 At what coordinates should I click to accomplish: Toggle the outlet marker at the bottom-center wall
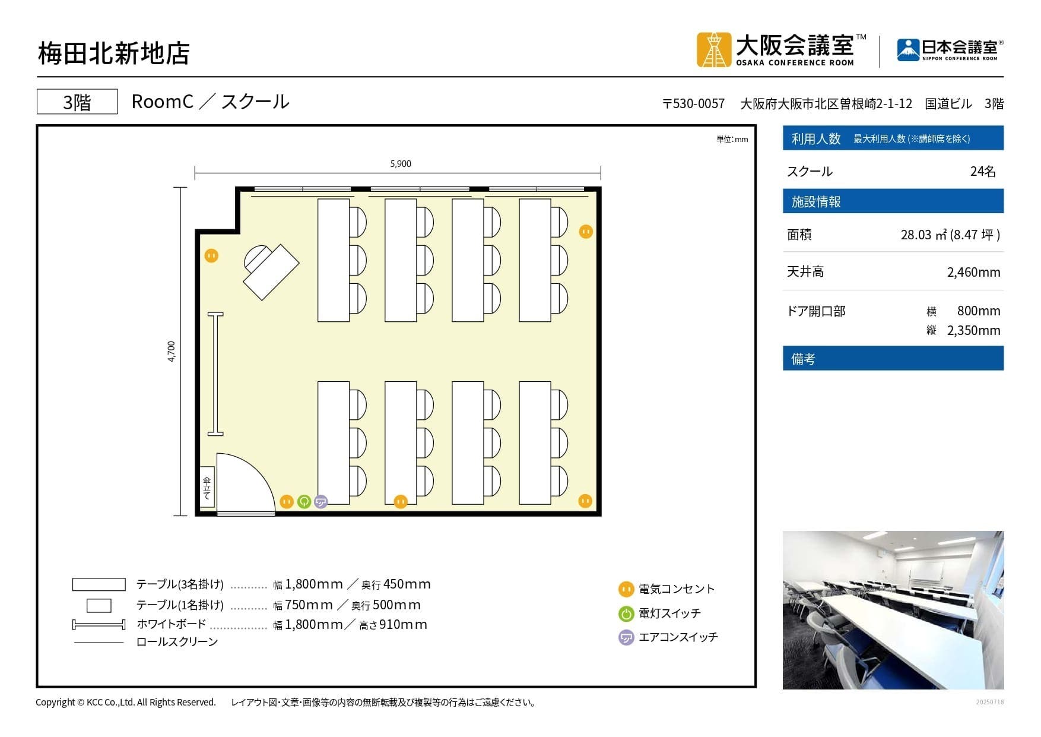401,502
